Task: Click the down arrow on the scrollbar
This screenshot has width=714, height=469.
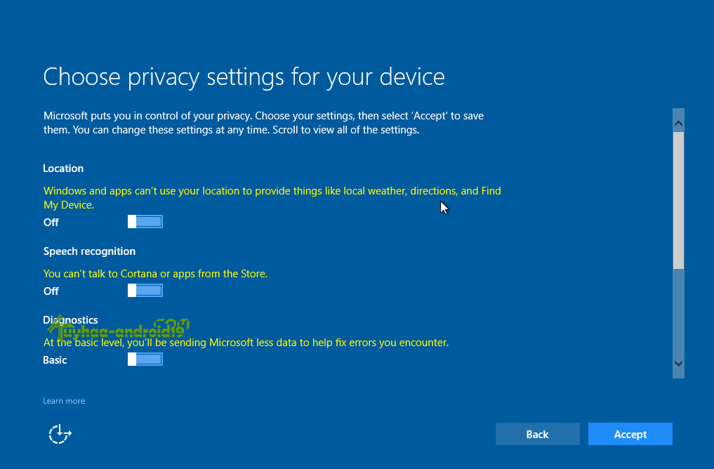Action: click(678, 364)
